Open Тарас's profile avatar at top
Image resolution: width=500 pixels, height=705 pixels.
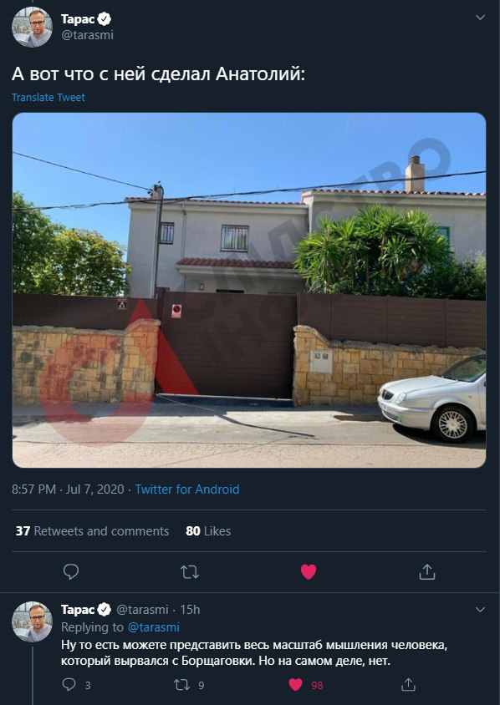[32, 27]
